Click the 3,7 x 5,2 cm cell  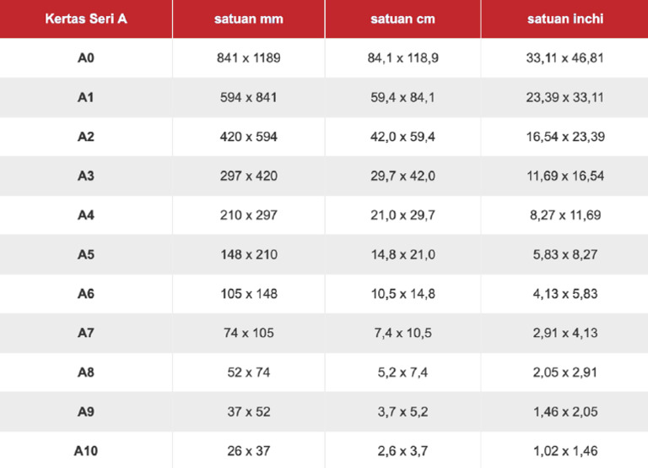(402, 411)
